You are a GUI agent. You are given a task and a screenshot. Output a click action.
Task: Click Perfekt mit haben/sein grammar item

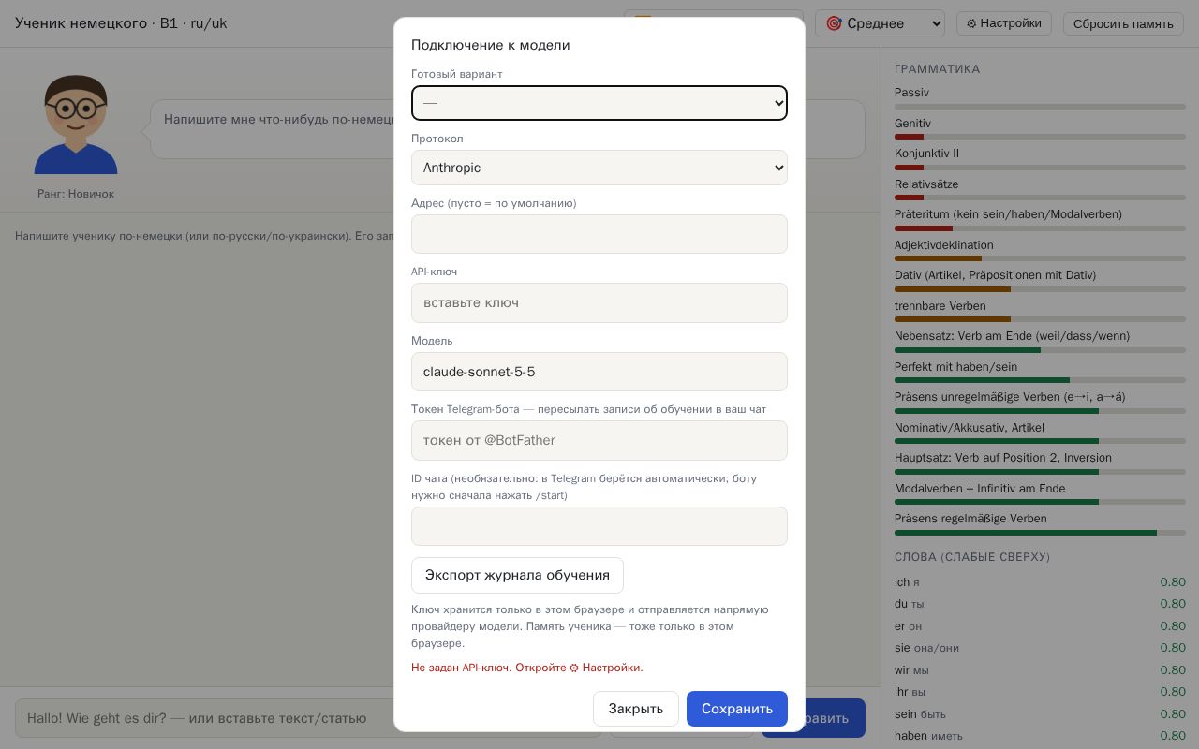[x=1040, y=372]
